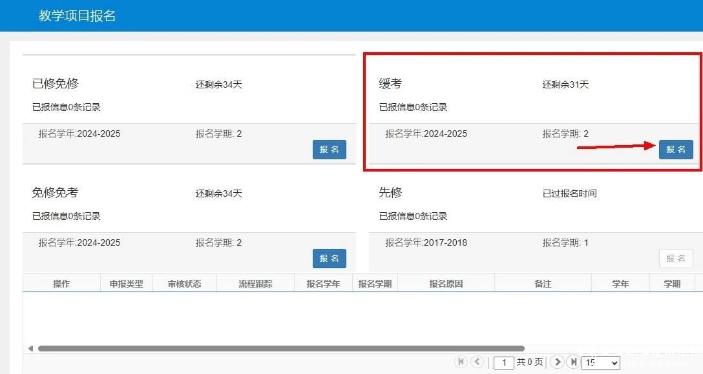Viewport: 703px width, 374px height.
Task: Sort by 审核状态 column header
Action: click(184, 284)
